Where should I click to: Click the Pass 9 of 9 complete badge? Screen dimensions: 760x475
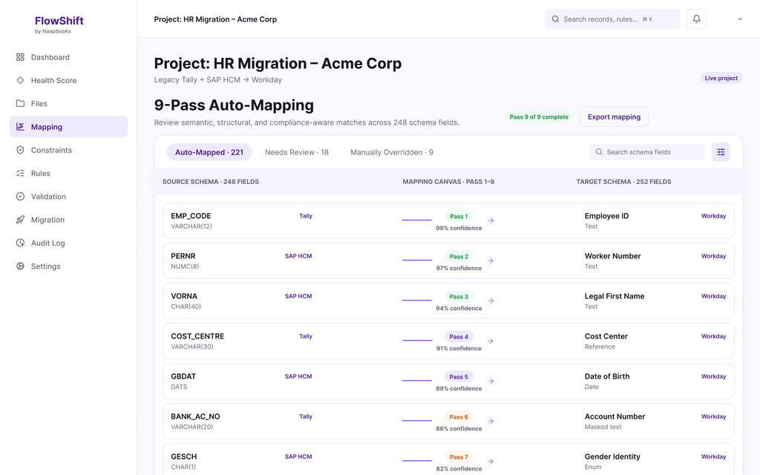pyautogui.click(x=539, y=117)
